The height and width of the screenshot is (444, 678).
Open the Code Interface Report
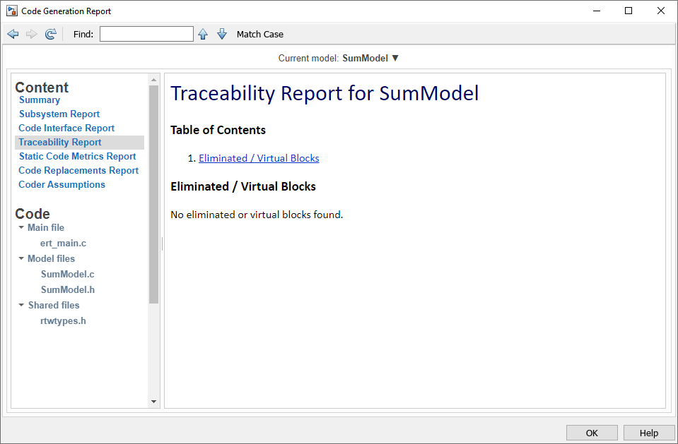pos(66,128)
